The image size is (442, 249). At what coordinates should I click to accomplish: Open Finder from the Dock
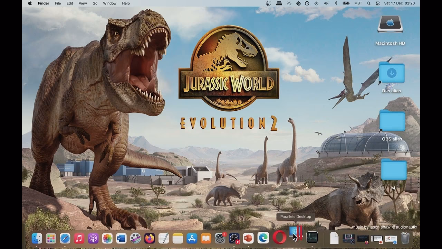pos(37,238)
